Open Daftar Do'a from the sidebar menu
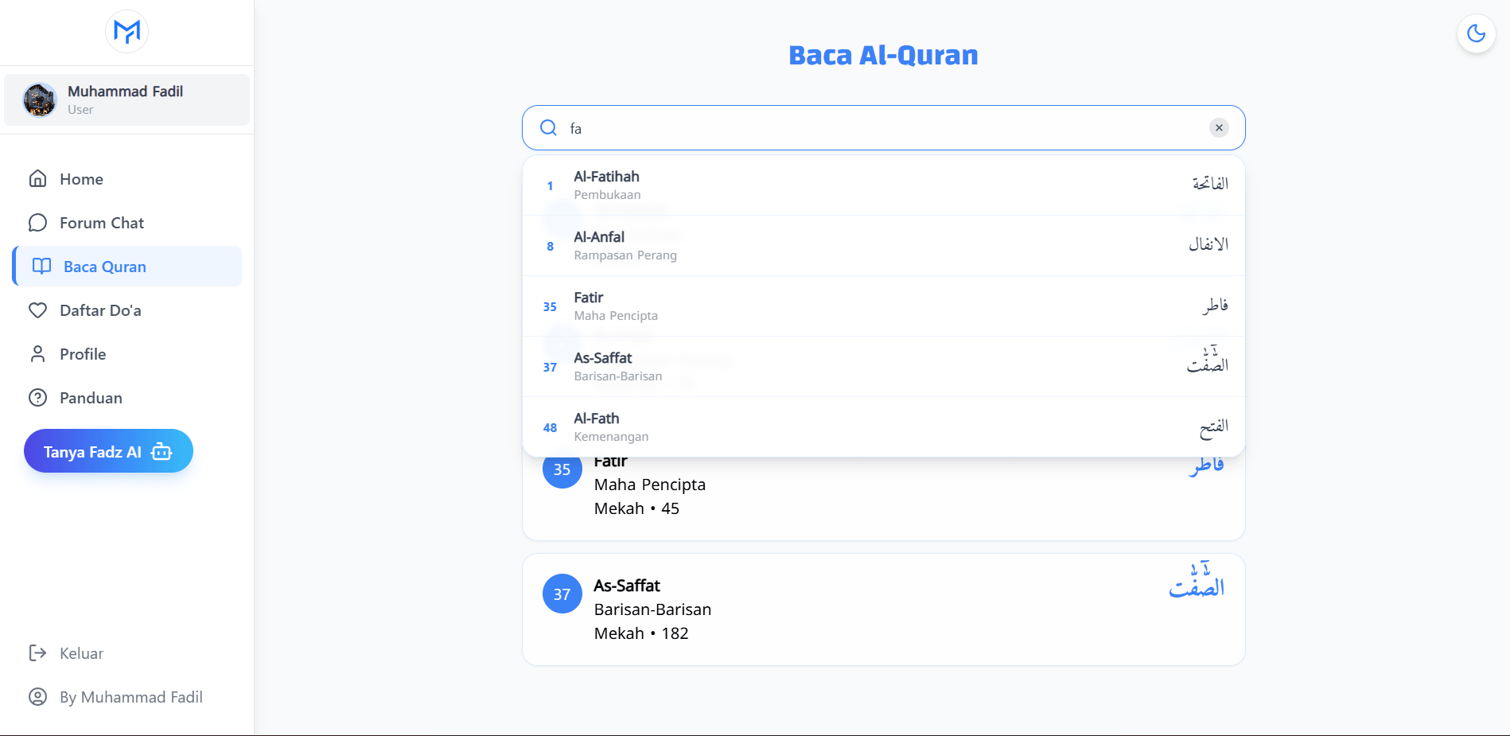 pyautogui.click(x=102, y=310)
